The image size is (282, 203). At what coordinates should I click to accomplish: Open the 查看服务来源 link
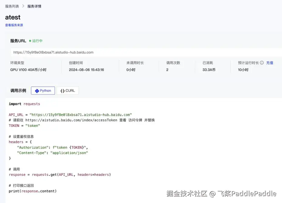(x=14, y=25)
